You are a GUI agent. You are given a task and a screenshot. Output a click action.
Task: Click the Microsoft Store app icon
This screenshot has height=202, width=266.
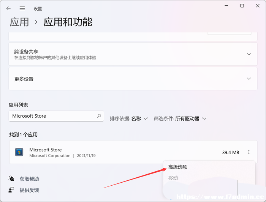(19, 152)
